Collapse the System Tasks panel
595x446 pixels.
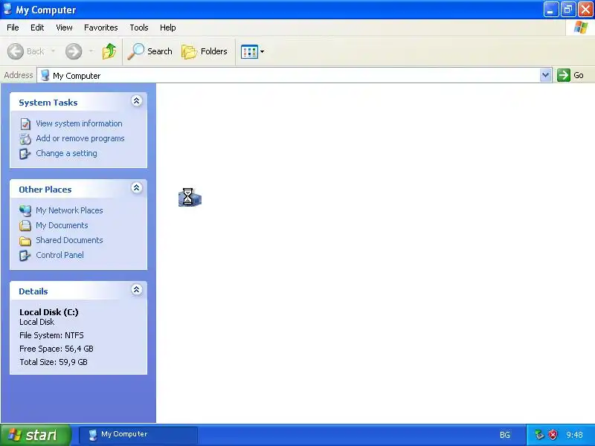pos(137,101)
